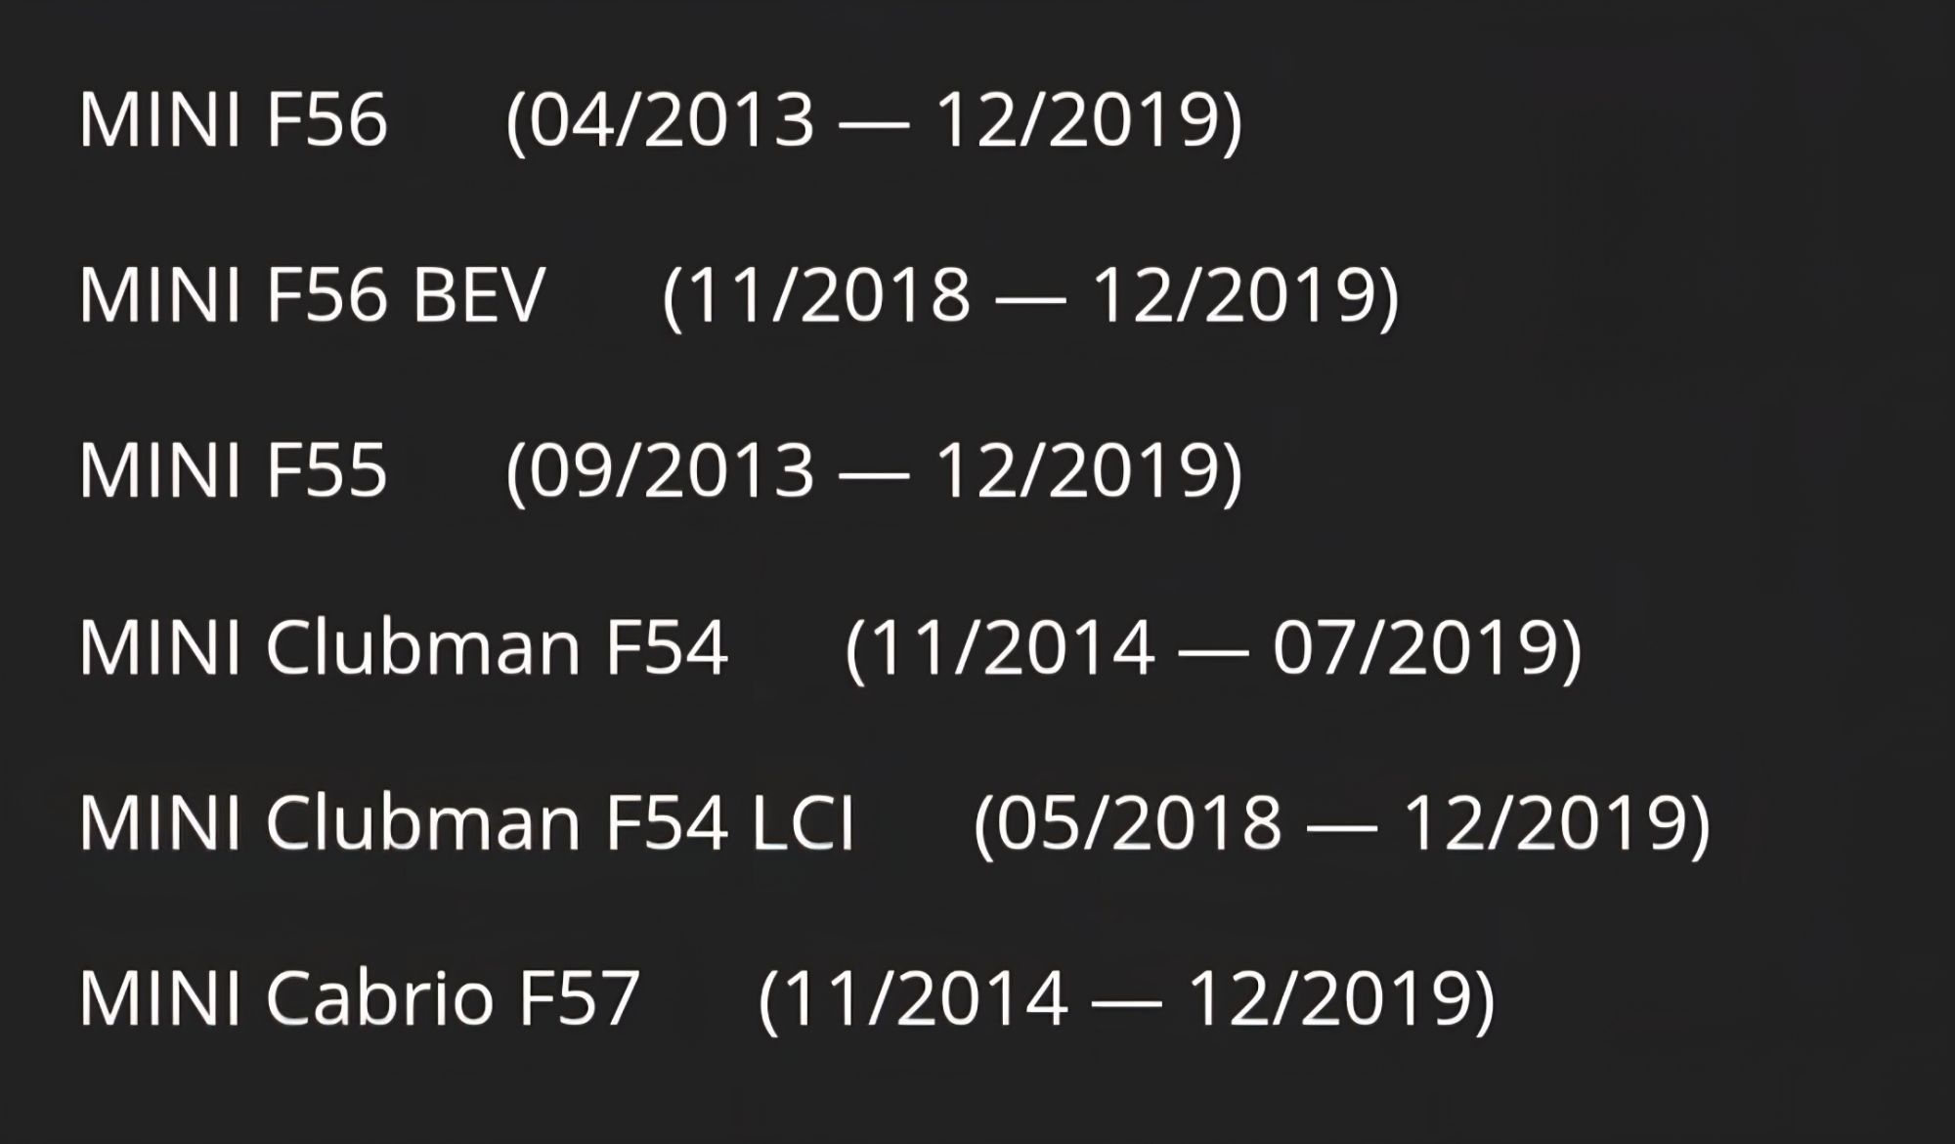
Task: Open the MINI Clubman F54 LCI entry
Action: click(x=466, y=822)
